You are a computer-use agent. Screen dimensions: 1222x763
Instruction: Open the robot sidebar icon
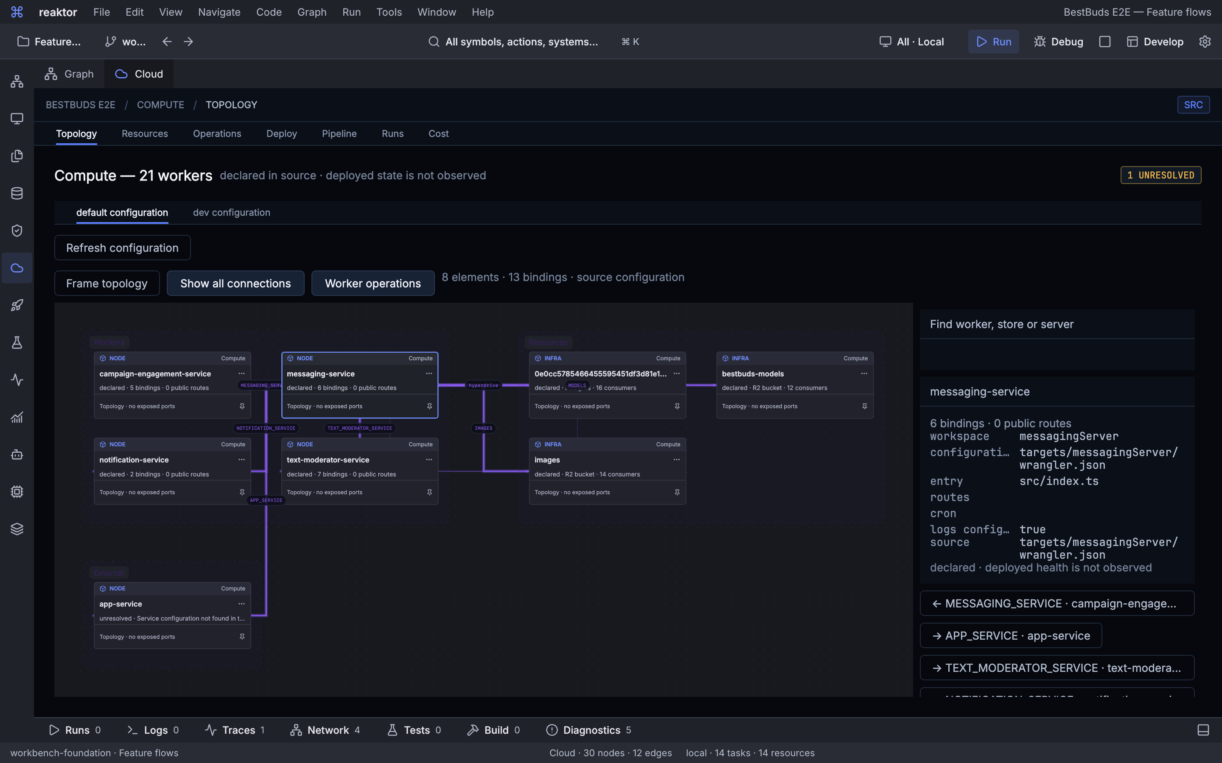(x=17, y=455)
